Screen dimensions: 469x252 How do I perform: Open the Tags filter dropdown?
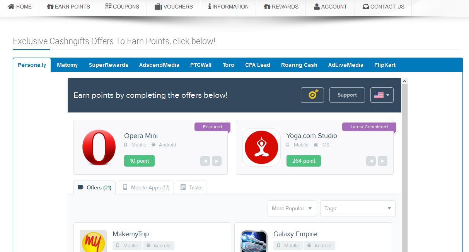click(x=358, y=208)
